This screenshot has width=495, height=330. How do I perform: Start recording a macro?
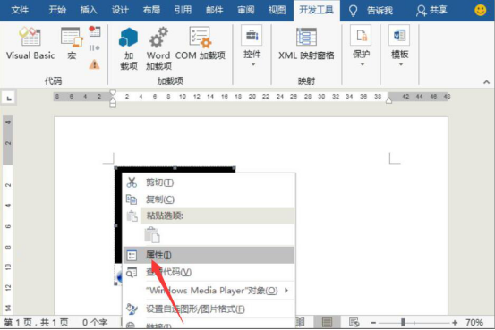pos(94,31)
